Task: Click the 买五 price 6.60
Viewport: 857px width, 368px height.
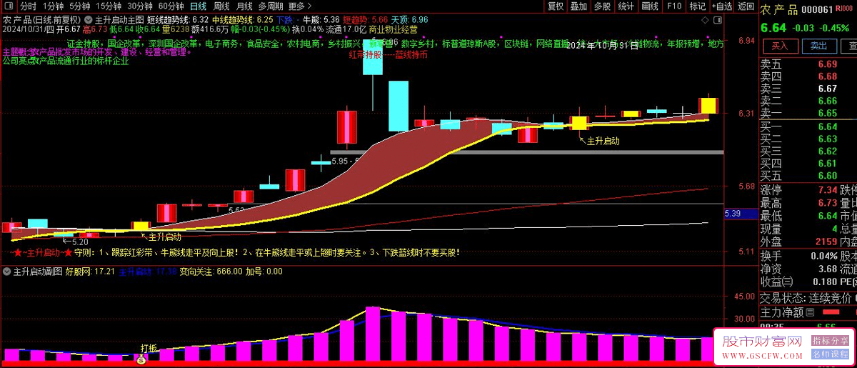Action: [827, 175]
